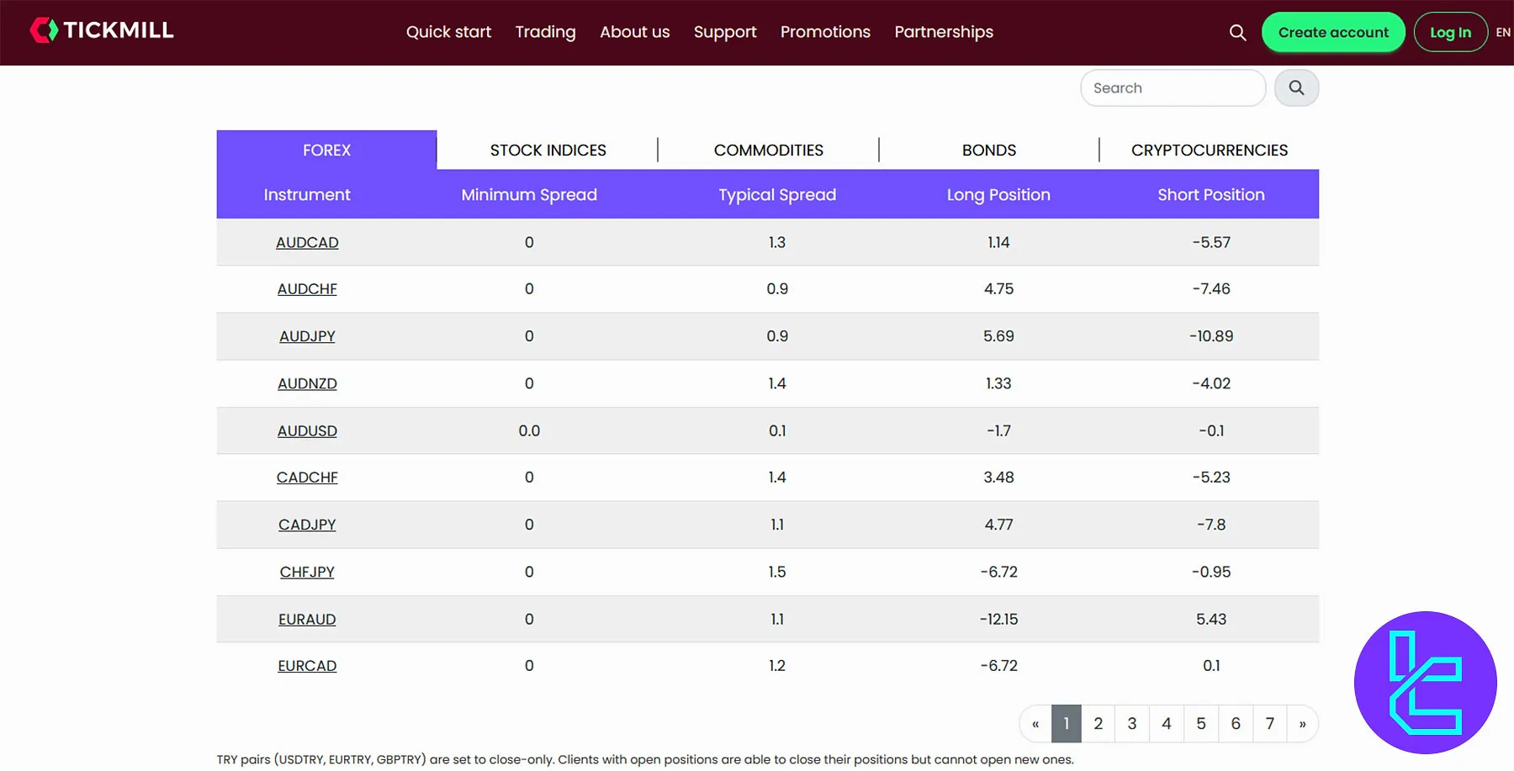Viewport: 1514px width, 771px height.
Task: Go to next page with » arrow
Action: [x=1302, y=723]
